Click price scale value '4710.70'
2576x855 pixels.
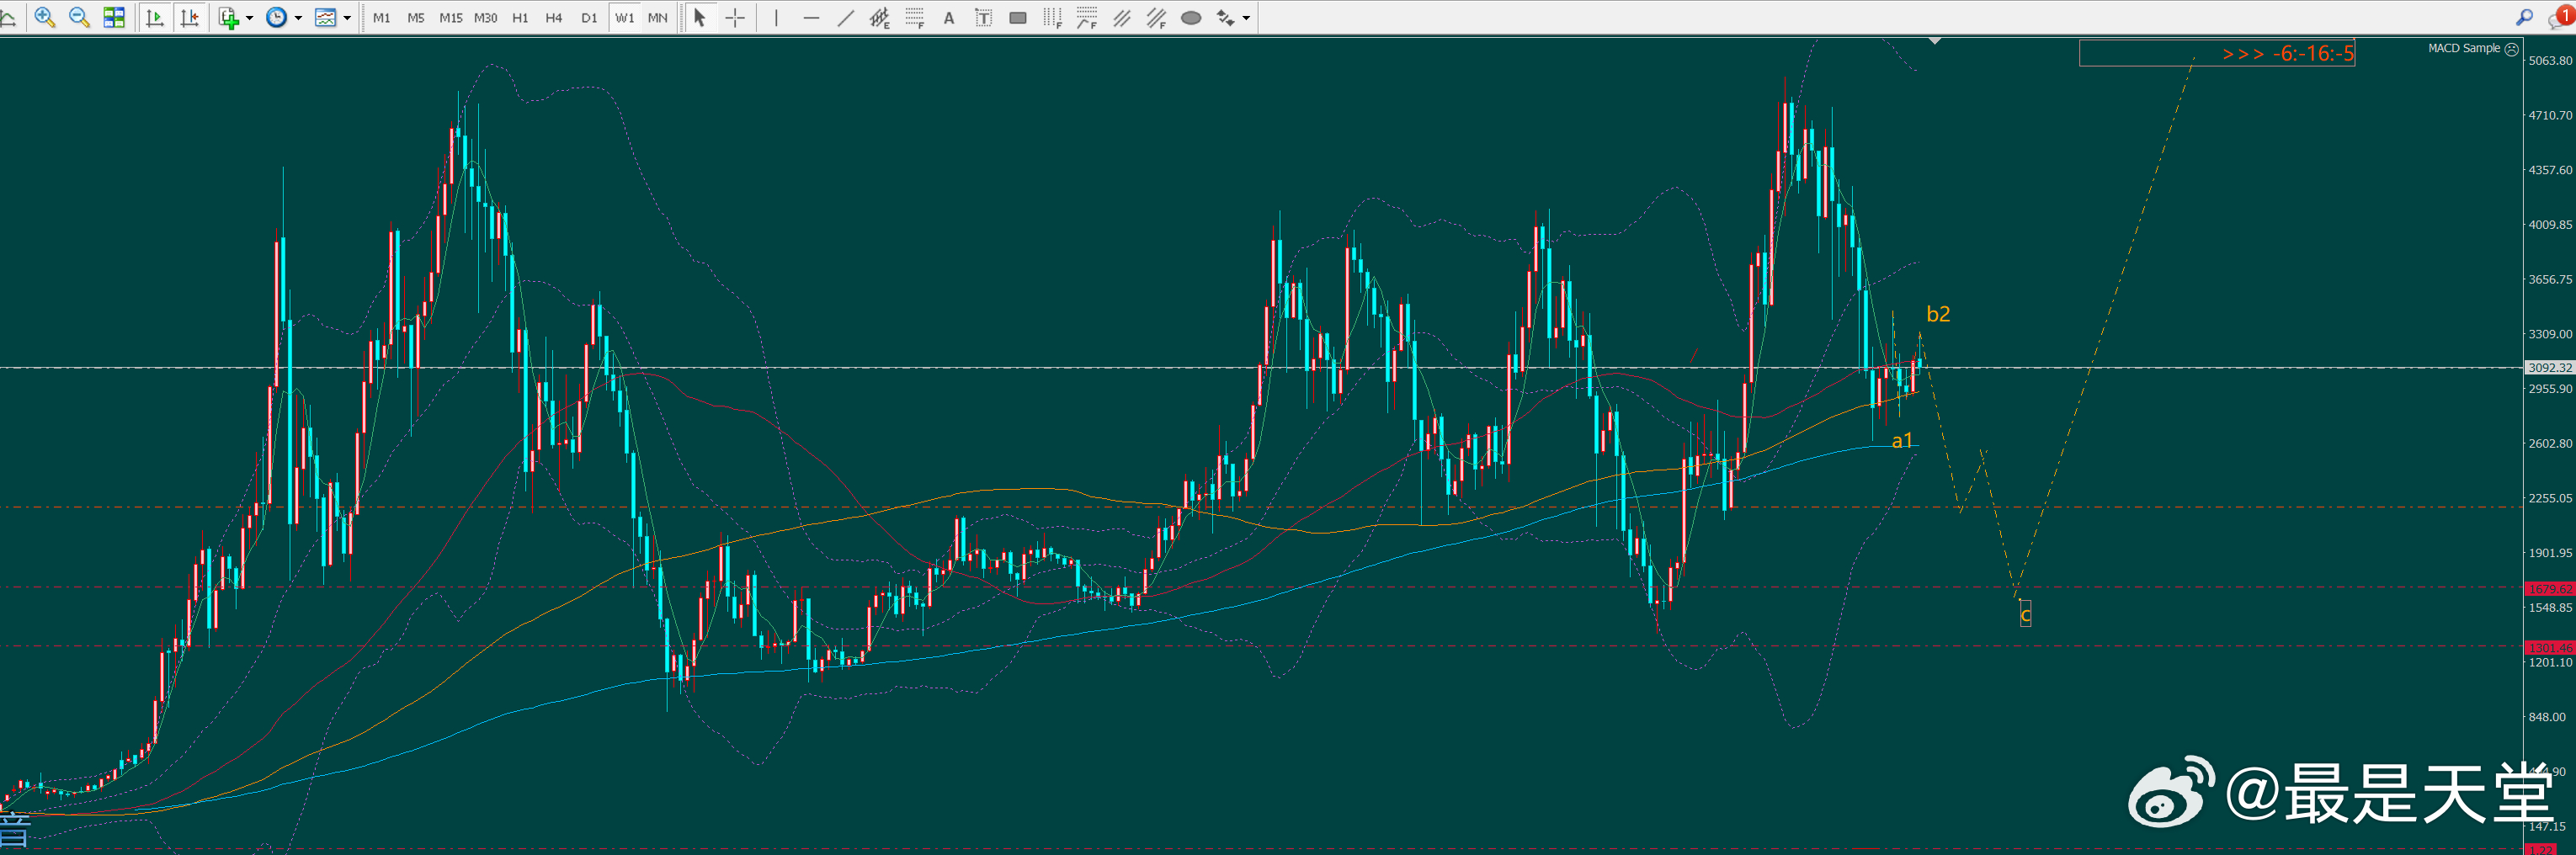[2550, 116]
